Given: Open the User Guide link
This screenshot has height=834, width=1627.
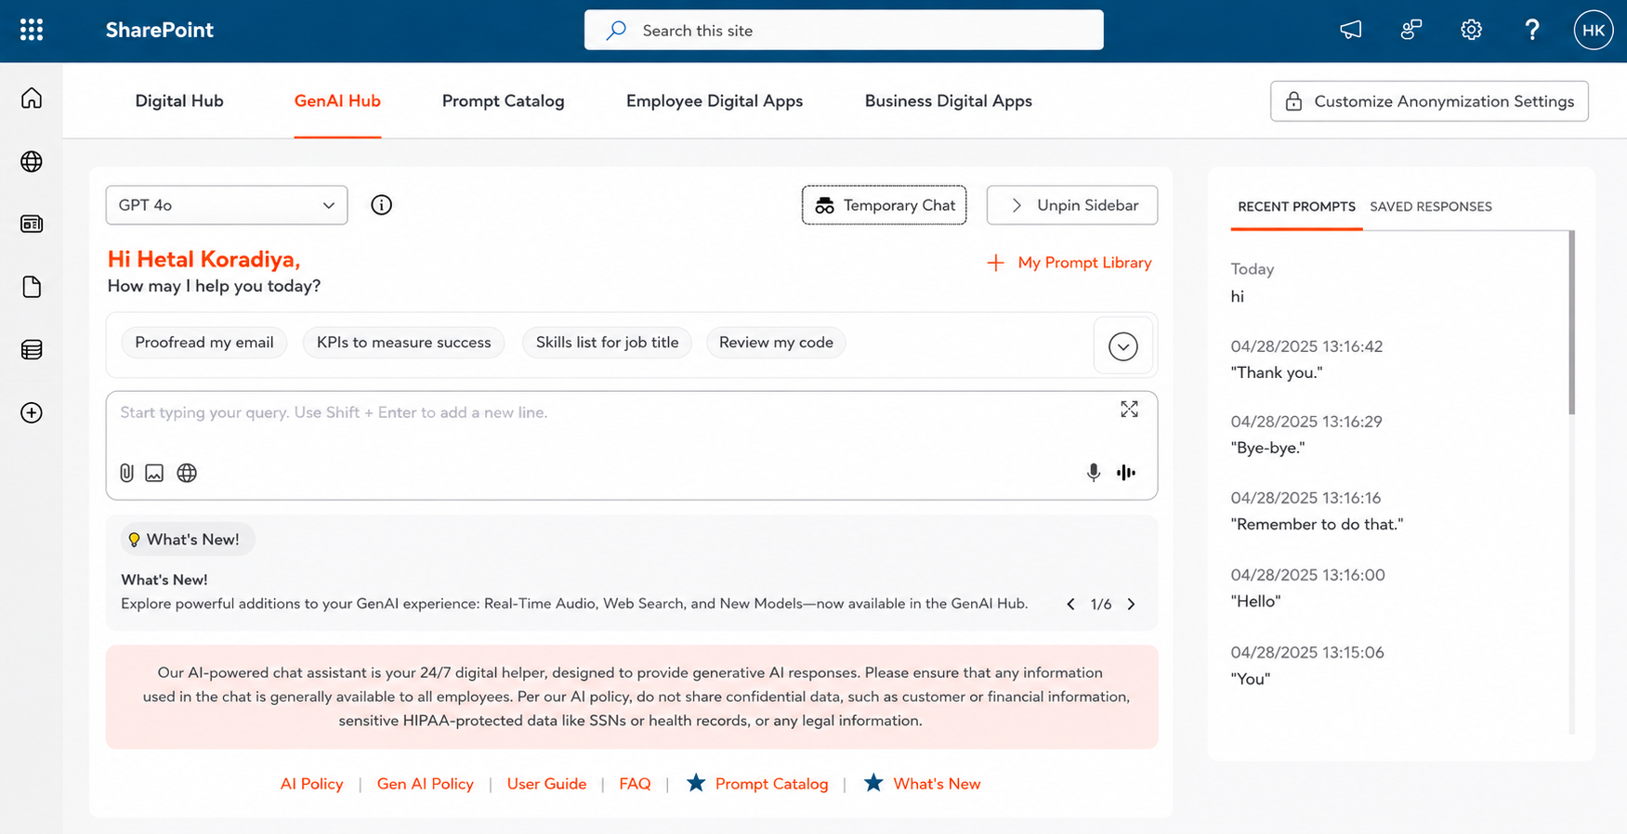Looking at the screenshot, I should pyautogui.click(x=547, y=784).
